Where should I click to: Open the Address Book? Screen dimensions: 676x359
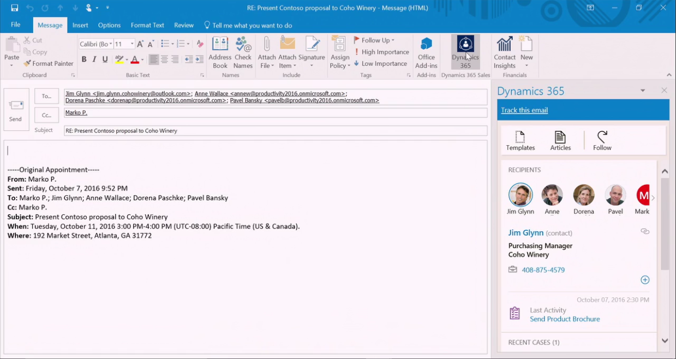pyautogui.click(x=220, y=53)
